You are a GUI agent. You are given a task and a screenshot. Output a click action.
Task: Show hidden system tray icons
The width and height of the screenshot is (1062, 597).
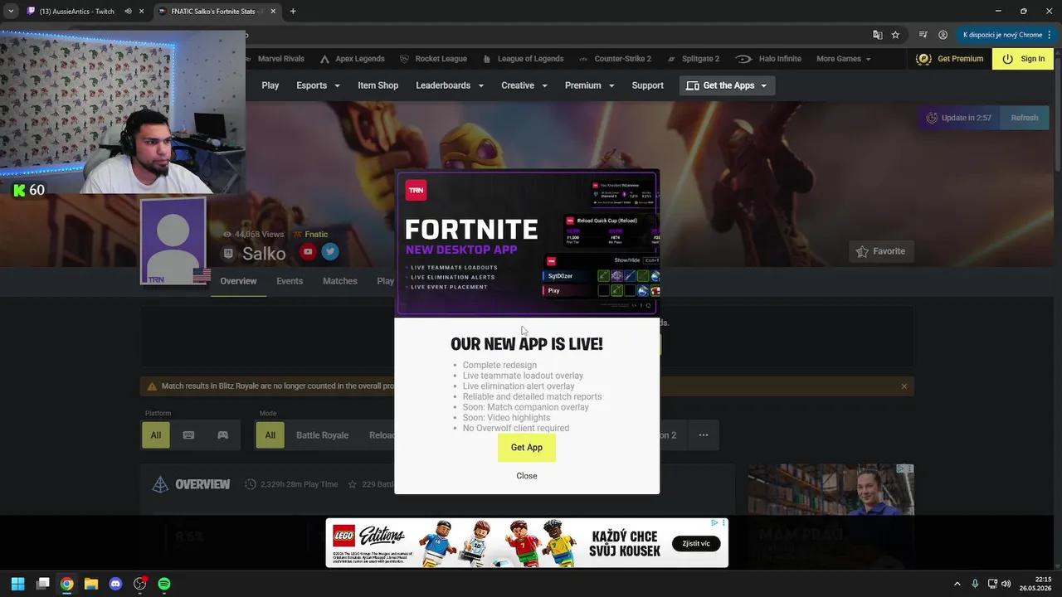pos(957,584)
